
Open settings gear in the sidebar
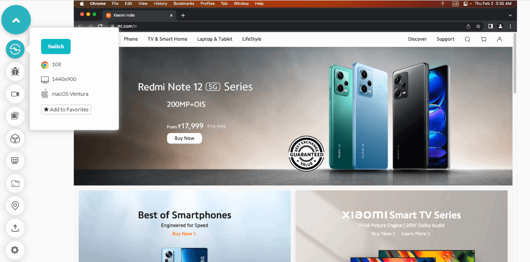pos(15,250)
